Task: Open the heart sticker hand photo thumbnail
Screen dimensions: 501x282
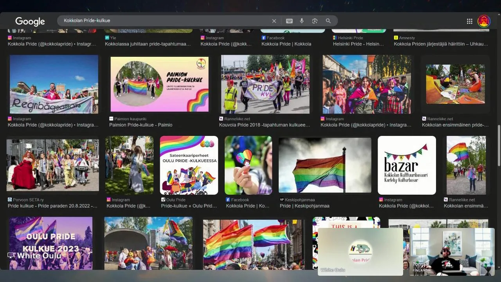Action: pyautogui.click(x=248, y=165)
